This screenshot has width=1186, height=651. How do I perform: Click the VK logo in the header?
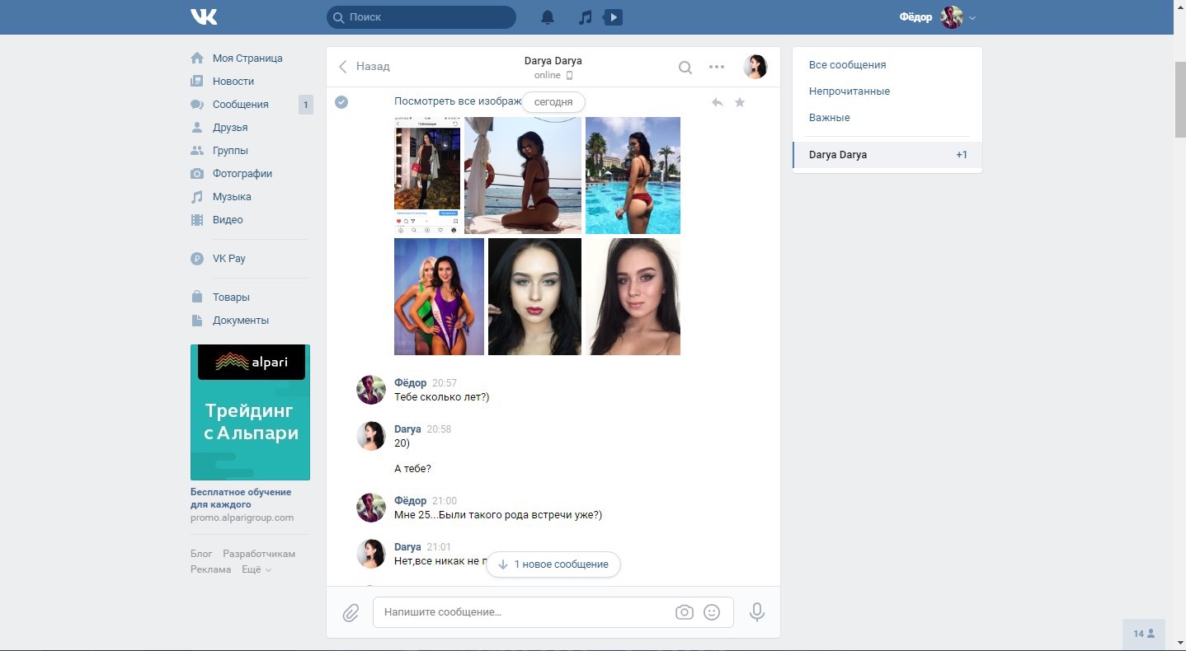(204, 16)
